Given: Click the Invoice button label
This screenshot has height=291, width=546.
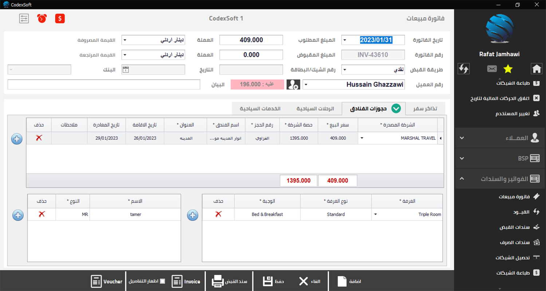Looking at the screenshot, I should (x=192, y=282).
